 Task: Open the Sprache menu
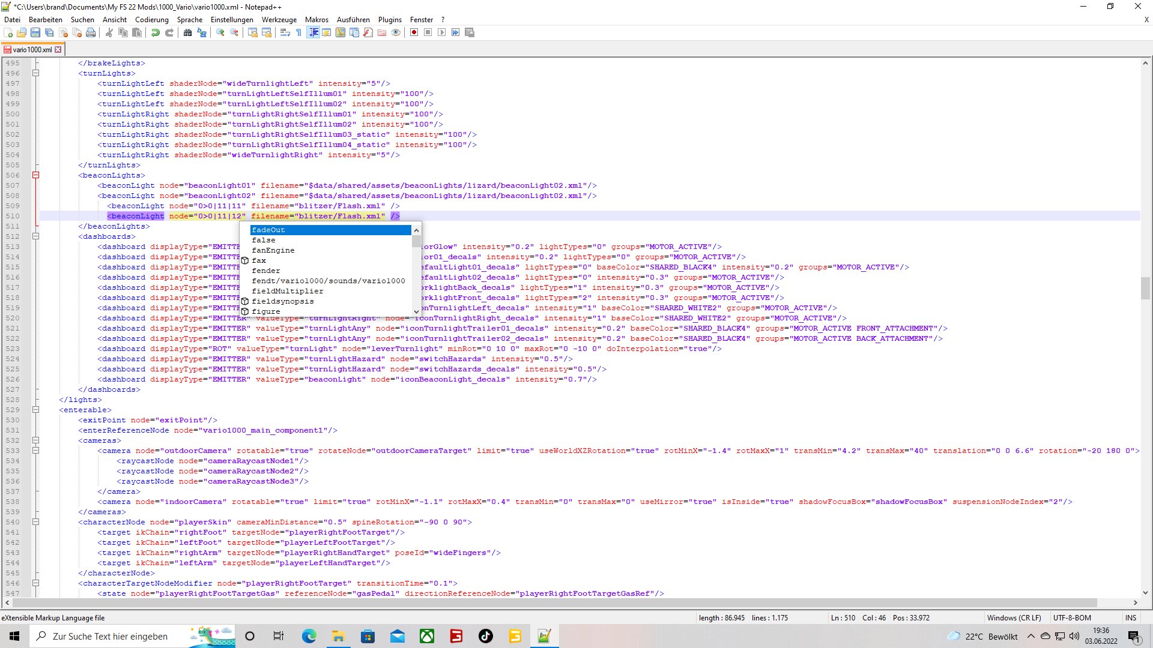tap(189, 20)
